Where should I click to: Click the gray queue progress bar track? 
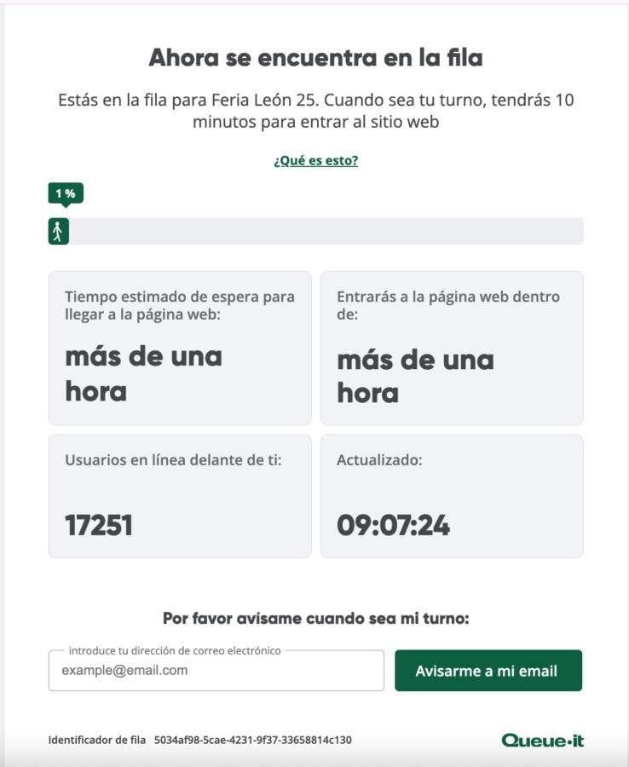click(x=324, y=231)
